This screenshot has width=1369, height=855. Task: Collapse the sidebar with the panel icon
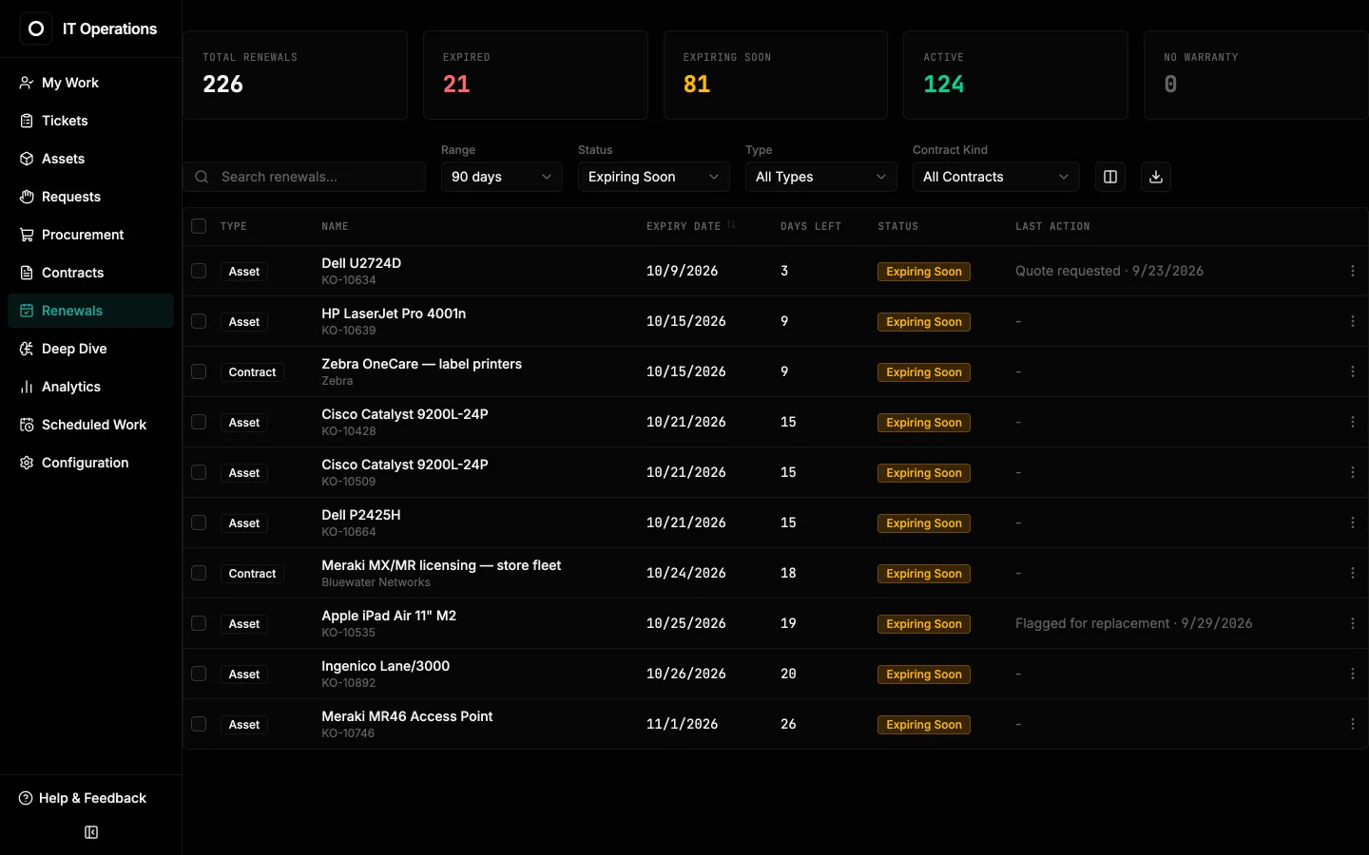(x=91, y=832)
